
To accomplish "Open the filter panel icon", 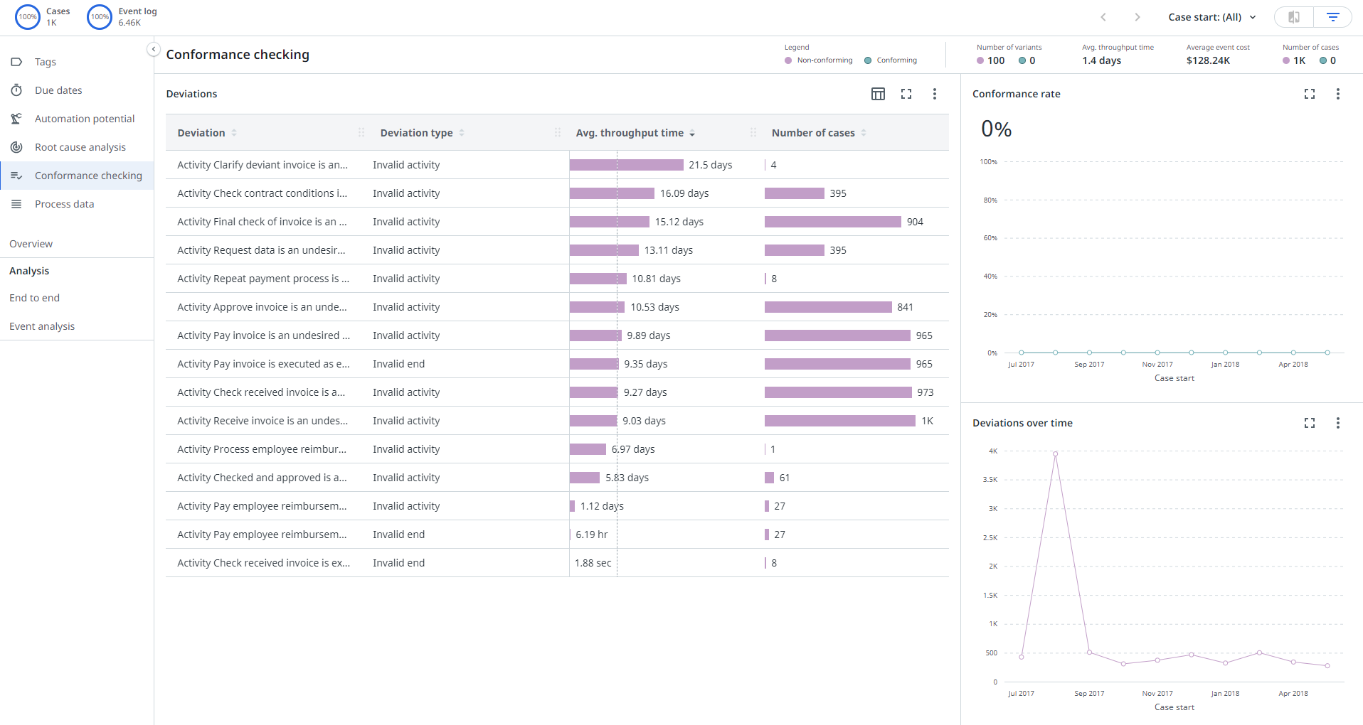I will 1332,17.
